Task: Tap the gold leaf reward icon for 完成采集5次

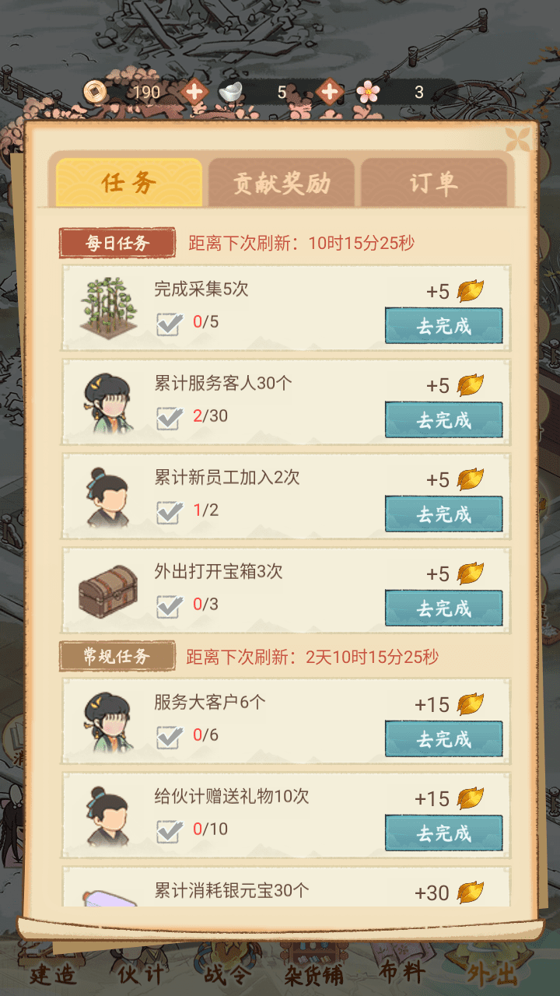Action: coord(470,291)
